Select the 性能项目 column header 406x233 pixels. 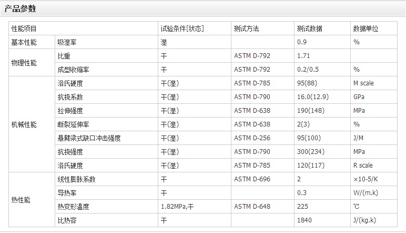pyautogui.click(x=24, y=28)
